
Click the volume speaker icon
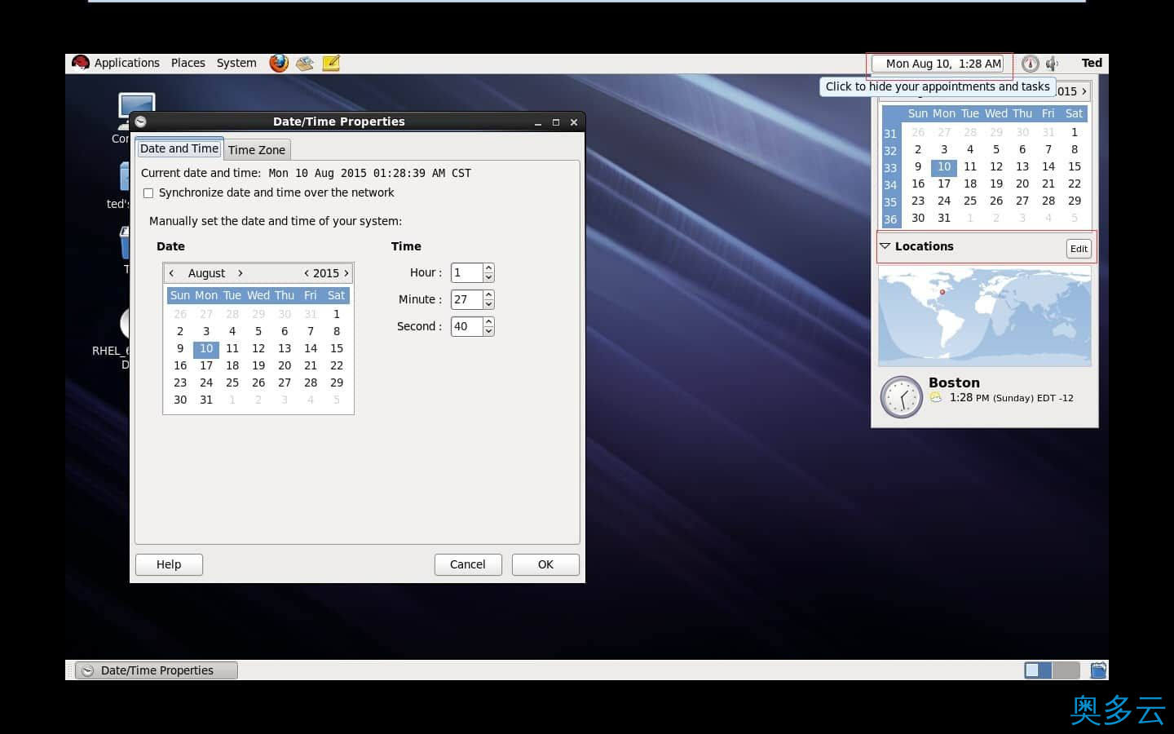tap(1053, 64)
